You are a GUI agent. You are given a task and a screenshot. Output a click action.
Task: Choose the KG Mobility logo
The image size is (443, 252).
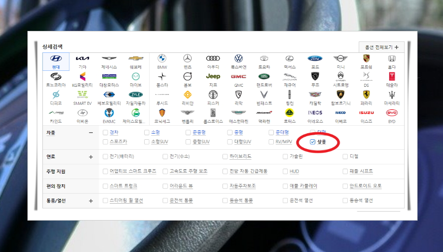[82, 76]
